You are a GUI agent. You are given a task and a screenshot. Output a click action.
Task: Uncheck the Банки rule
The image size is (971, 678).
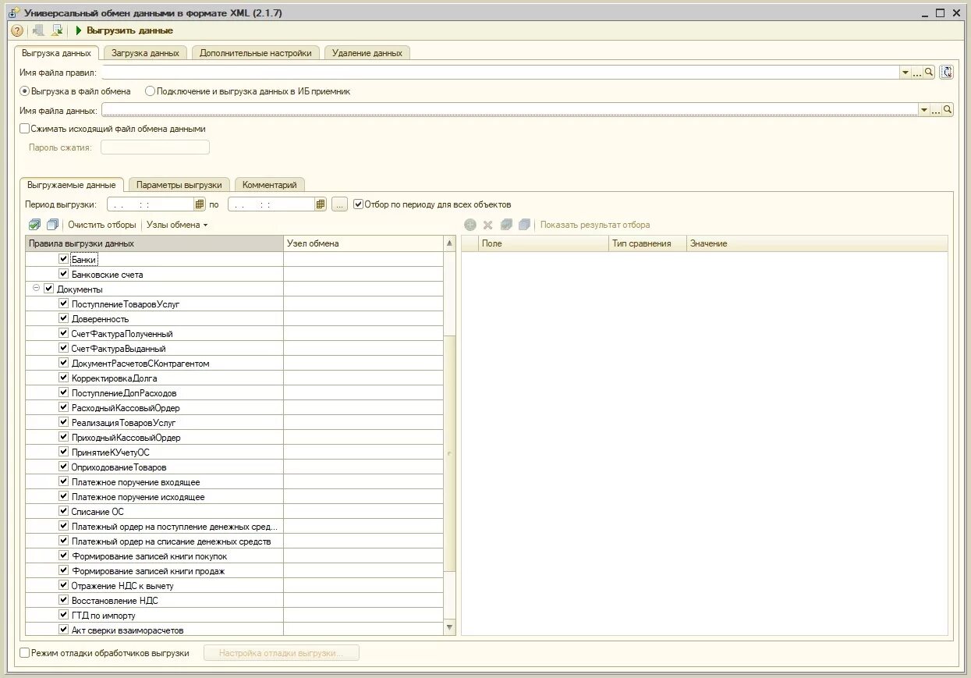[x=64, y=259]
